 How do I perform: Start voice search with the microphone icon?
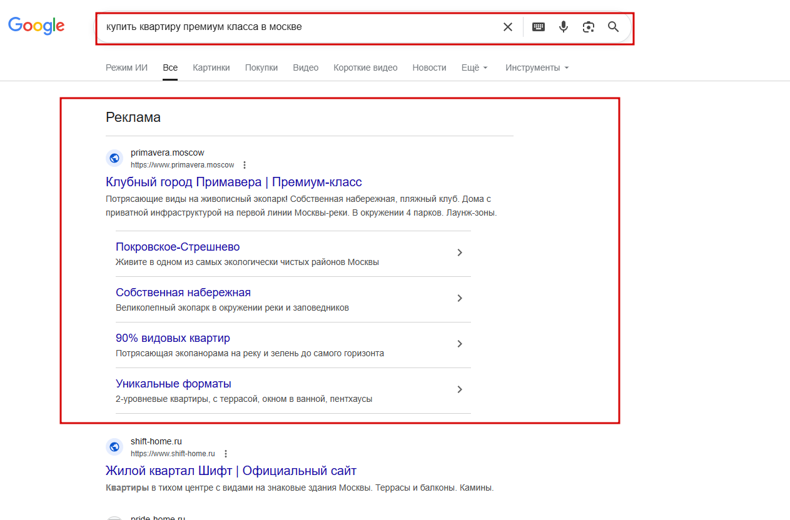pos(564,27)
